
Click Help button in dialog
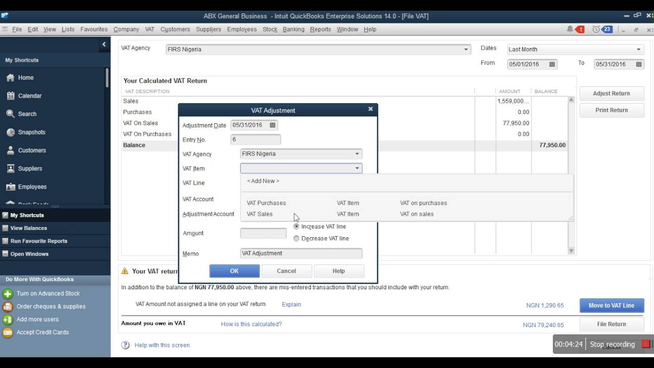click(339, 271)
